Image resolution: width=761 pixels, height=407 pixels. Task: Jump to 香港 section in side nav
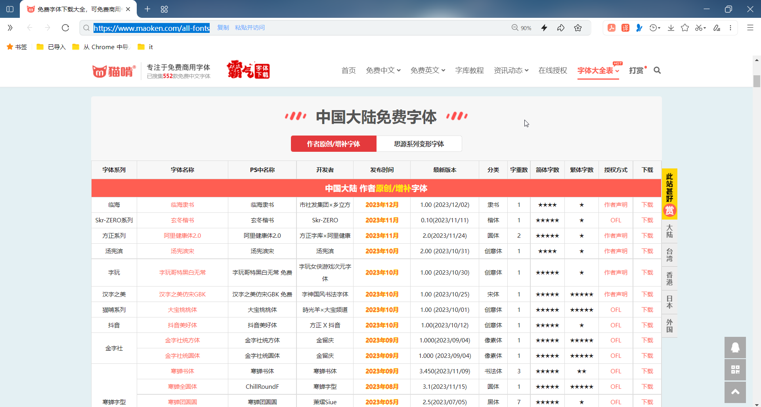(669, 279)
